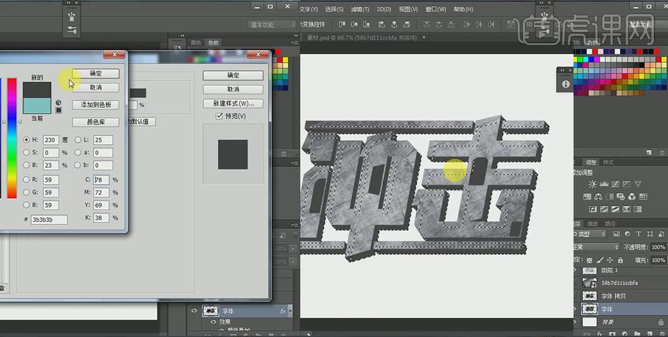Open the 基本功能 workspace dropdown
The image size is (668, 337).
pyautogui.click(x=273, y=25)
